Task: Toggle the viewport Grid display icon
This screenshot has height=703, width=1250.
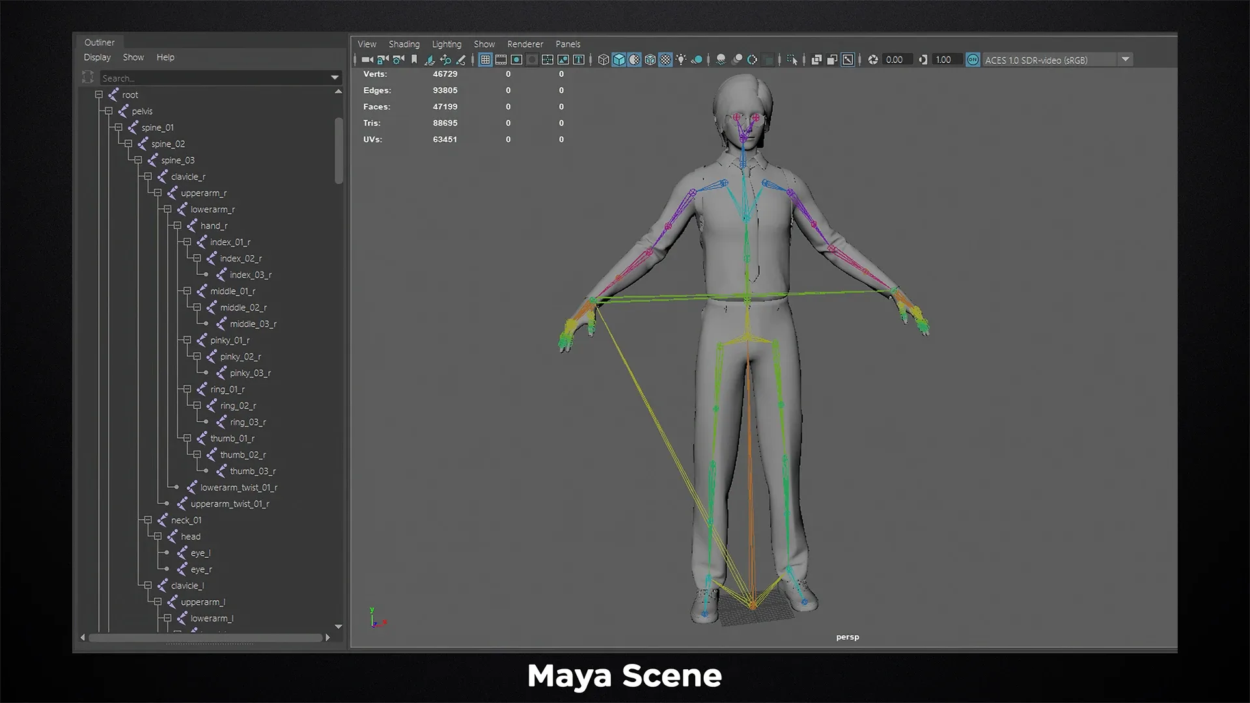Action: 485,60
